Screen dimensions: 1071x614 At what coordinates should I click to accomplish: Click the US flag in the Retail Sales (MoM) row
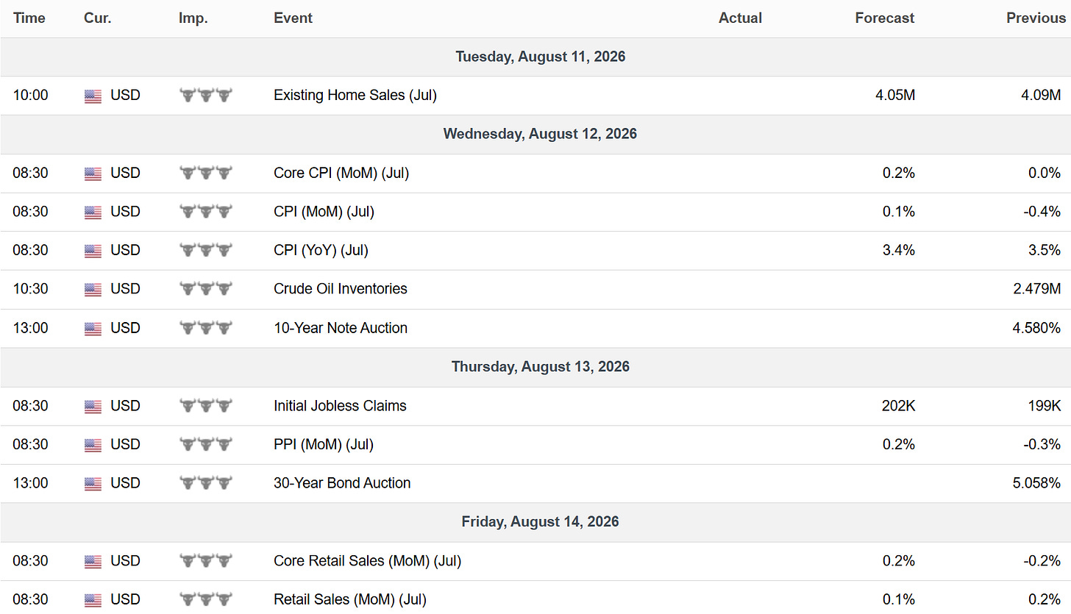click(x=93, y=600)
